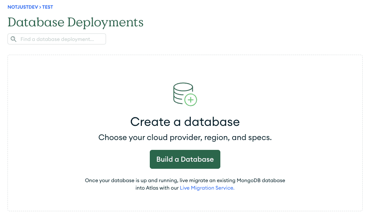Click the green plus circle badge

click(191, 100)
